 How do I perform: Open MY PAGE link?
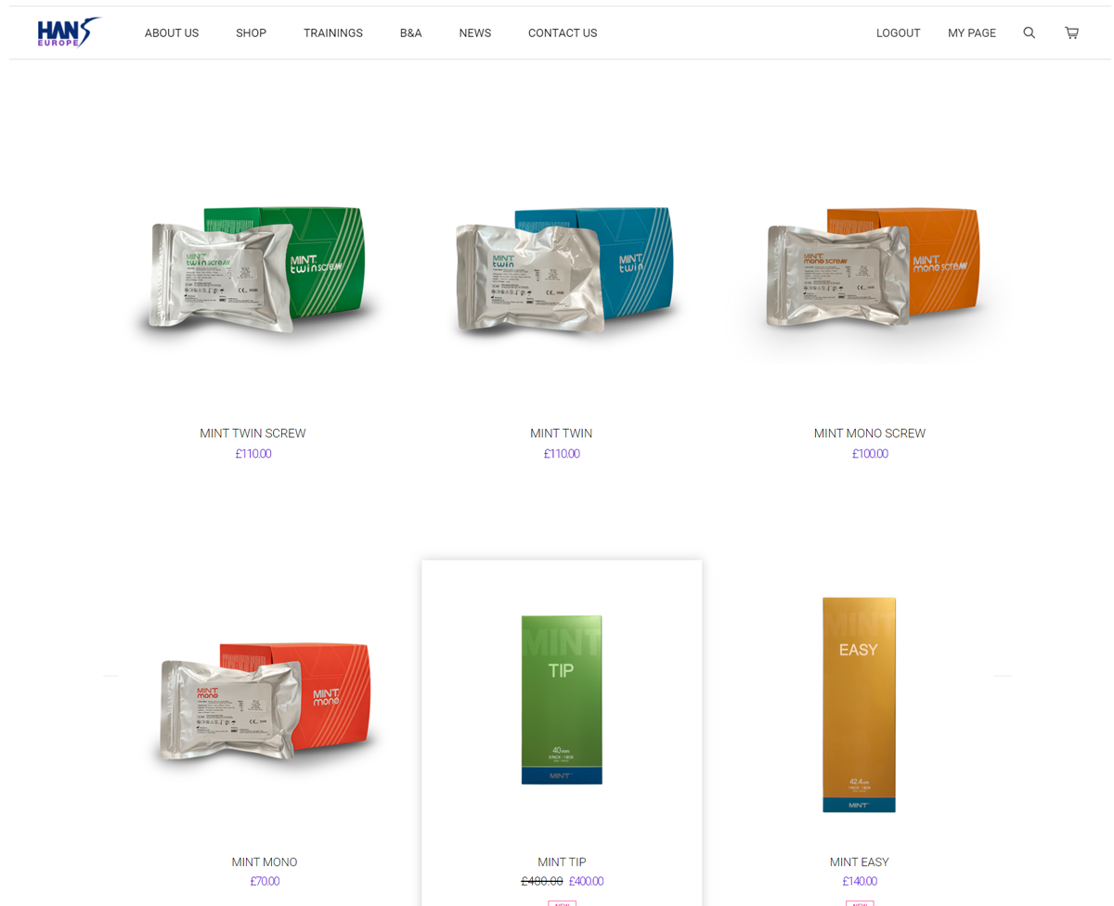[x=972, y=33]
